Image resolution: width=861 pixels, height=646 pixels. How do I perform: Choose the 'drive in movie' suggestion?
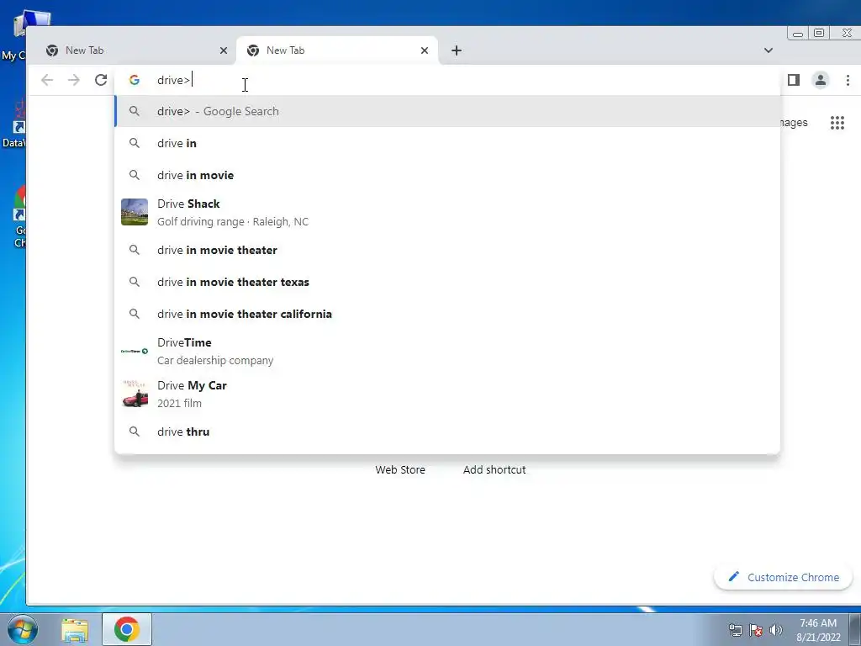click(447, 175)
